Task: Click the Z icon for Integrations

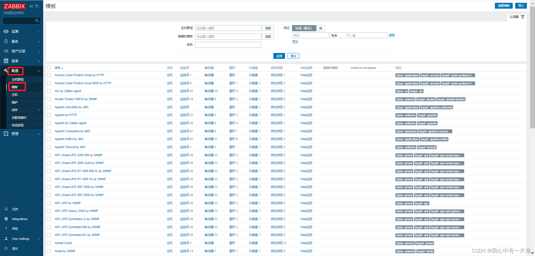Action: point(6,219)
